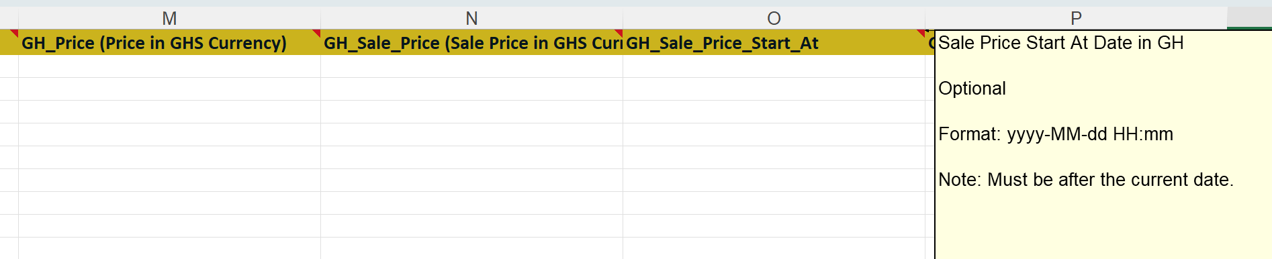Select the GH_Sale_Price_Start_At header cell
The image size is (1272, 259).
[774, 42]
